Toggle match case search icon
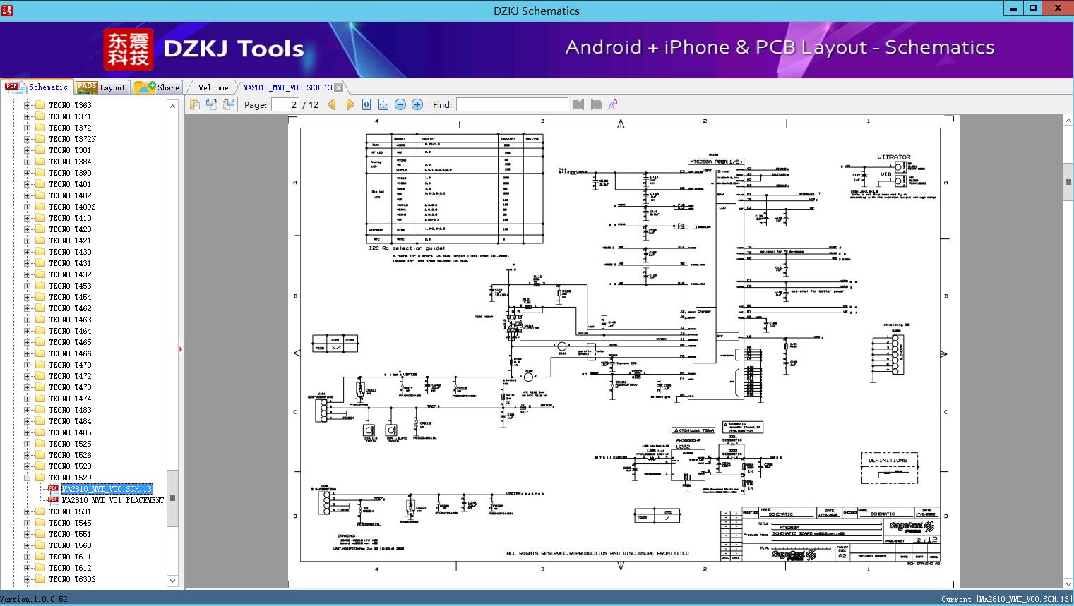 pos(613,104)
